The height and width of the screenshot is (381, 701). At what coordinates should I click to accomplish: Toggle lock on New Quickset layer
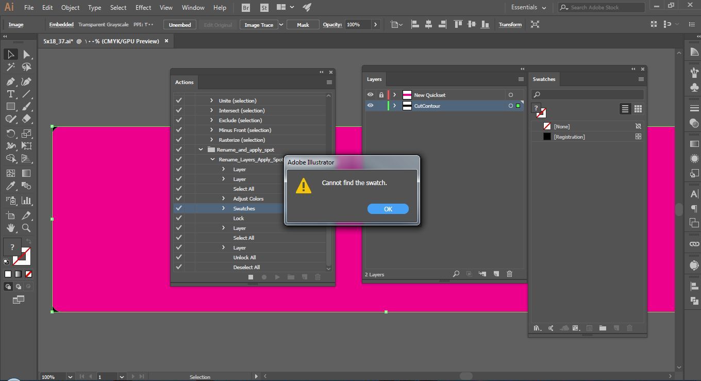coord(381,95)
